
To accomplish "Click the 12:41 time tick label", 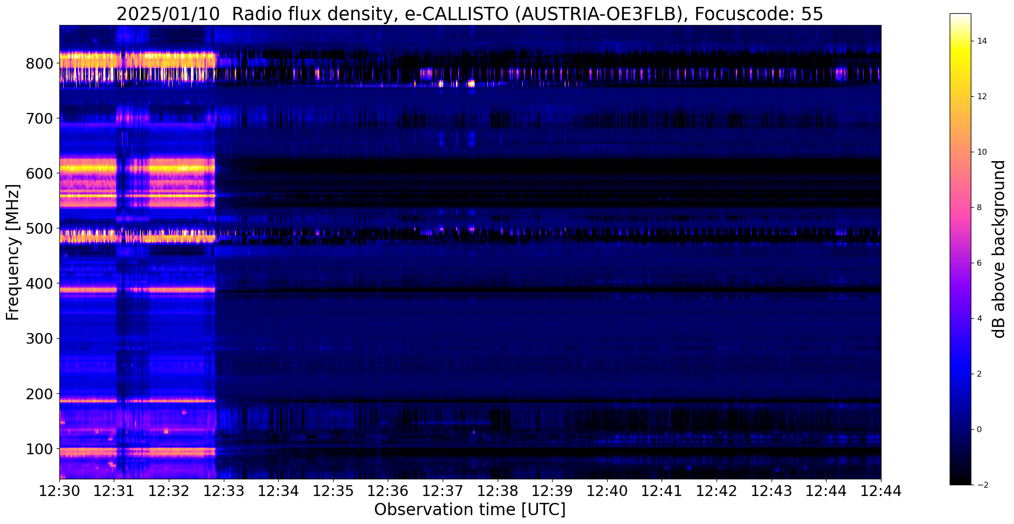I will [x=662, y=491].
